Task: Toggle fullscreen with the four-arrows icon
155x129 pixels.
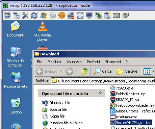Action: tap(80, 16)
